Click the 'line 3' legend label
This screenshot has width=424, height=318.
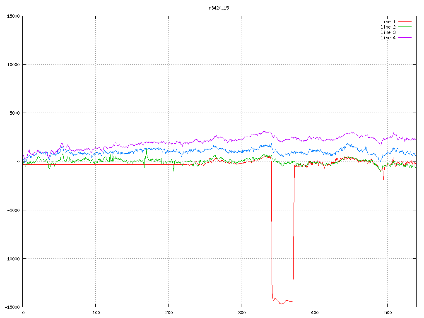tap(388, 32)
